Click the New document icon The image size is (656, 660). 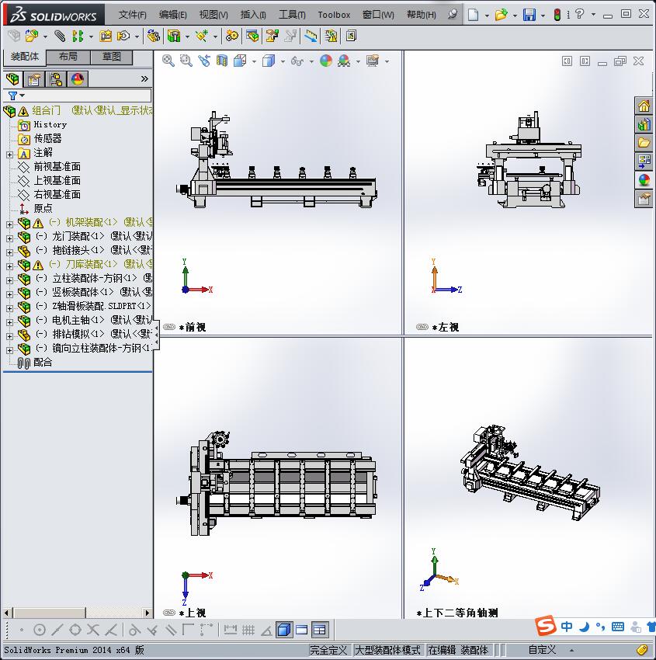tap(474, 15)
